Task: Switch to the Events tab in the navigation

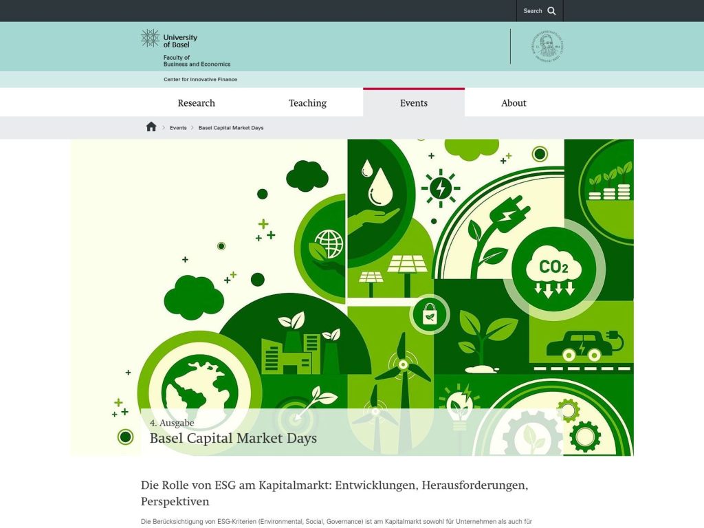Action: coord(413,102)
